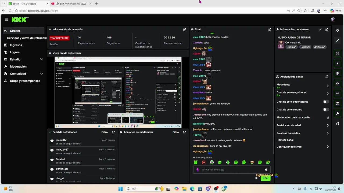The height and width of the screenshot is (193, 344).
Task: Open the emoji picker in the message box
Action: 266,170
